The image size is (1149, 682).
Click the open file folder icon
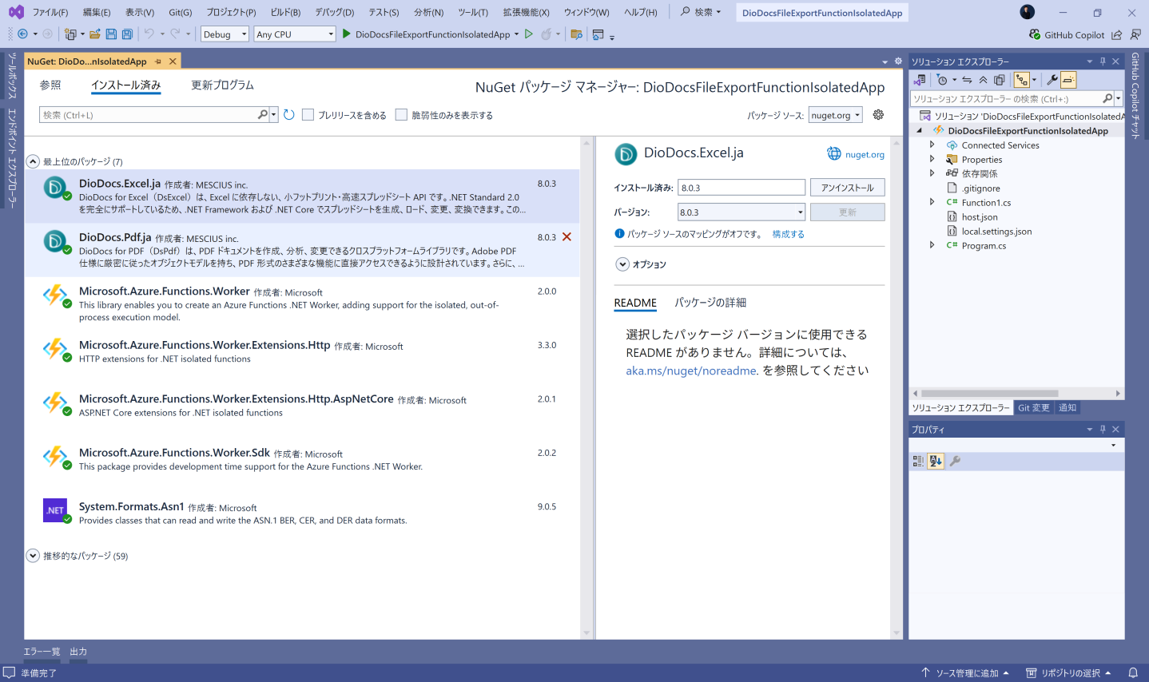point(95,34)
